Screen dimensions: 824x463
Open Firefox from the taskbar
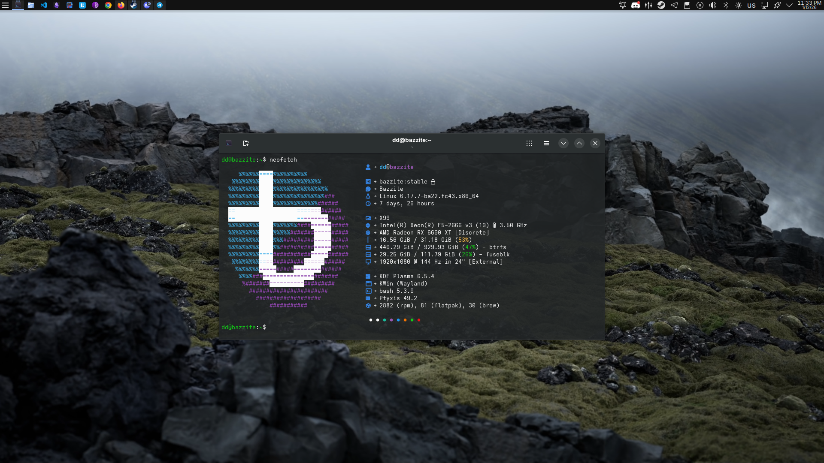pos(121,5)
